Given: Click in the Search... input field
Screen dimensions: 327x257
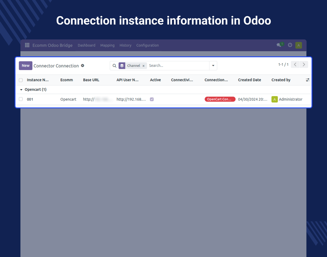Looking at the screenshot, I should point(178,65).
